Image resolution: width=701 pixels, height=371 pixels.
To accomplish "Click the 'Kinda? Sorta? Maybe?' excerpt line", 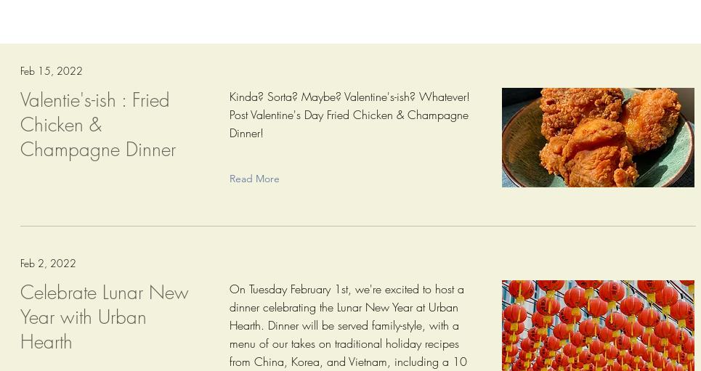I will coord(349,97).
